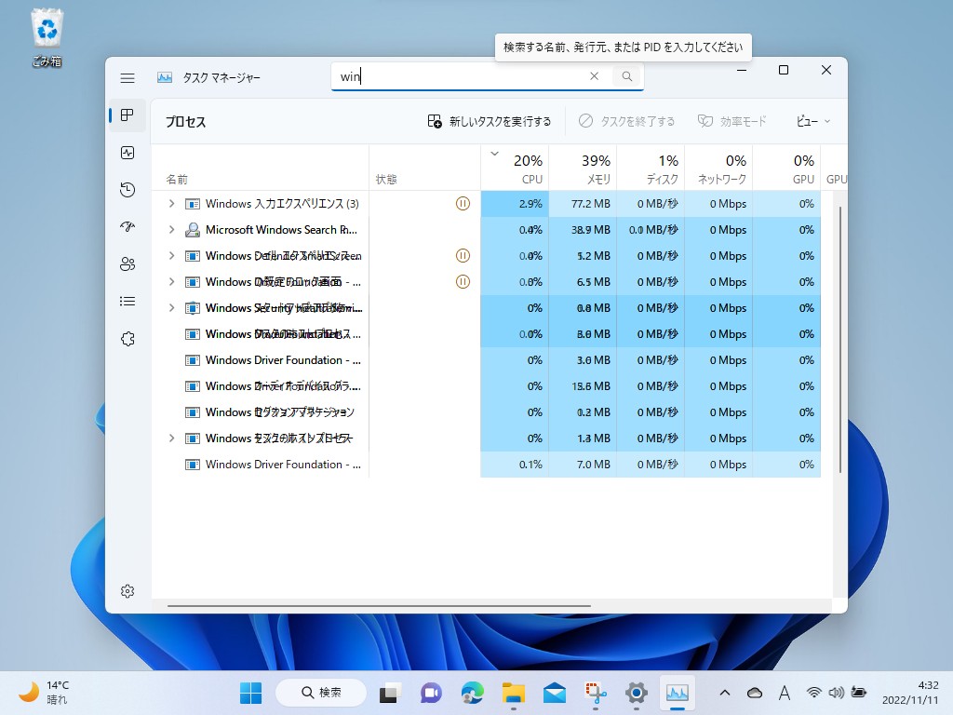Open the Details list page from sidebar
Image resolution: width=953 pixels, height=715 pixels.
click(127, 301)
